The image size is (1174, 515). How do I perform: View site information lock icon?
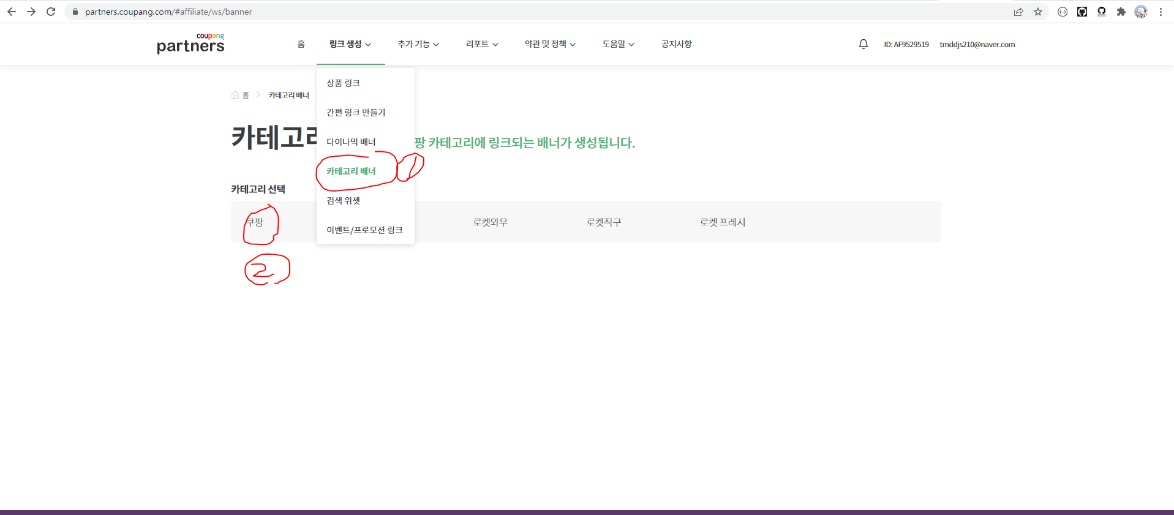[x=75, y=12]
